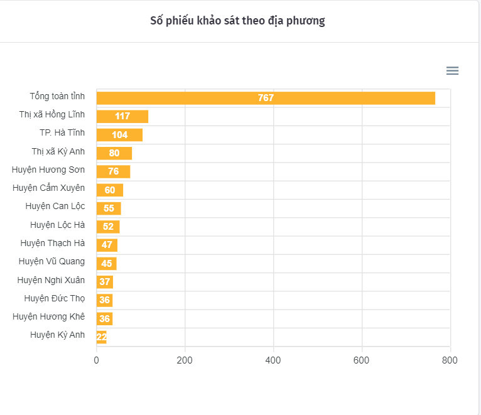Select the Huyện Đức Thọ bar

click(104, 300)
